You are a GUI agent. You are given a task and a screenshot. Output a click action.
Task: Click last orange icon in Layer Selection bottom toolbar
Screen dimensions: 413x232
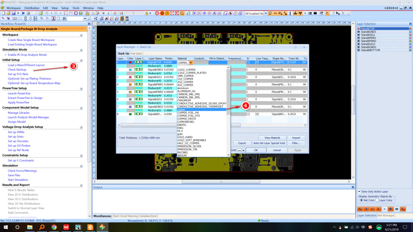403,209
